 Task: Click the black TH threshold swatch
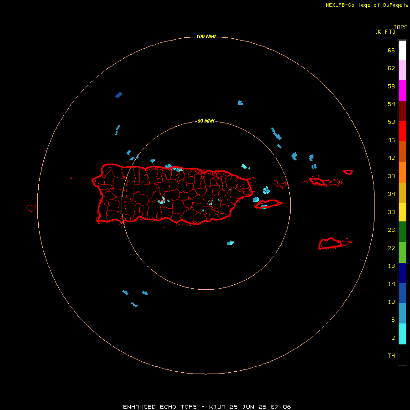coord(402,354)
